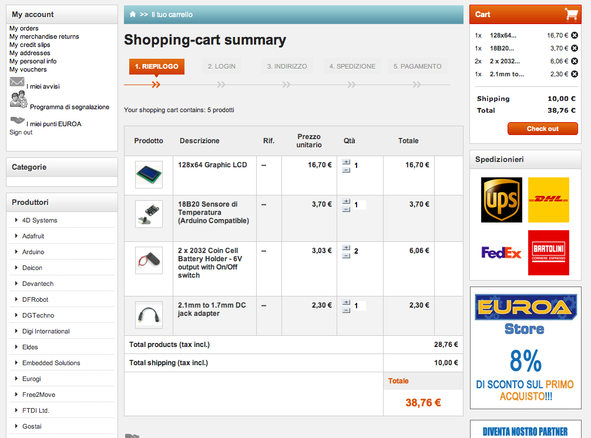The height and width of the screenshot is (438, 591).
Task: Select the 2. Login checkout step
Action: pos(221,66)
